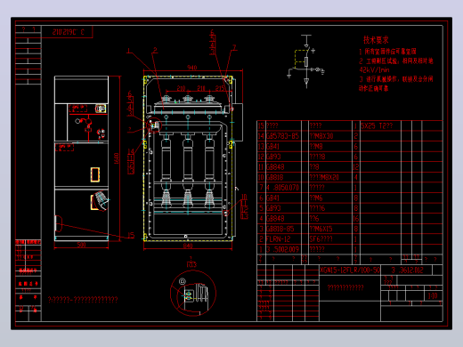This screenshot has height=347, width=463.
Task: Click the quantity 12 in row 11
Action: point(356,167)
